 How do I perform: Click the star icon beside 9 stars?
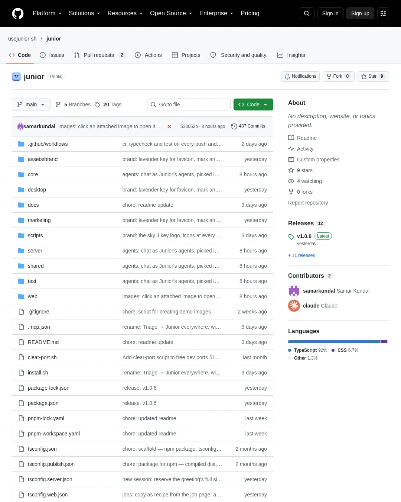coord(291,170)
